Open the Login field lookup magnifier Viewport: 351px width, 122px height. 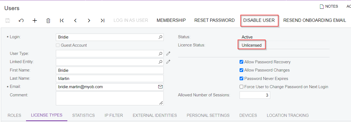[160, 37]
